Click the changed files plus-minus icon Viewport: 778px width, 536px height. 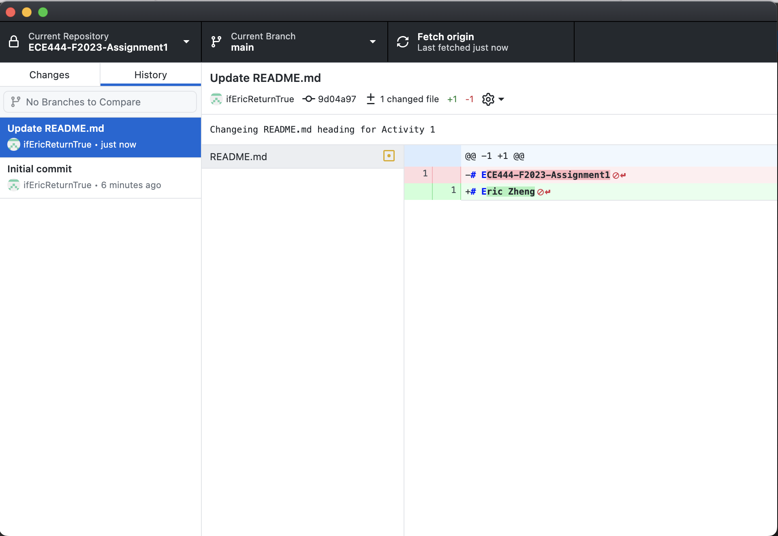(x=370, y=99)
